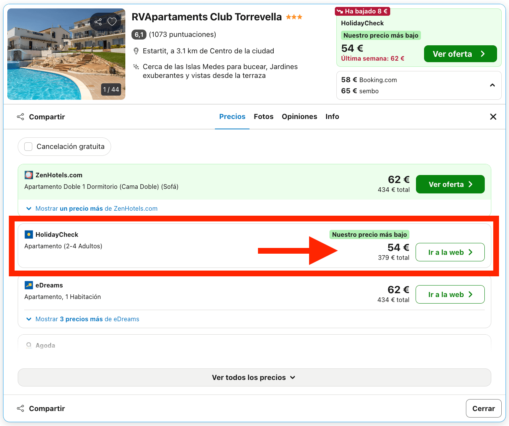Click the HolidayCheck logo icon
509x426 pixels.
(x=29, y=234)
